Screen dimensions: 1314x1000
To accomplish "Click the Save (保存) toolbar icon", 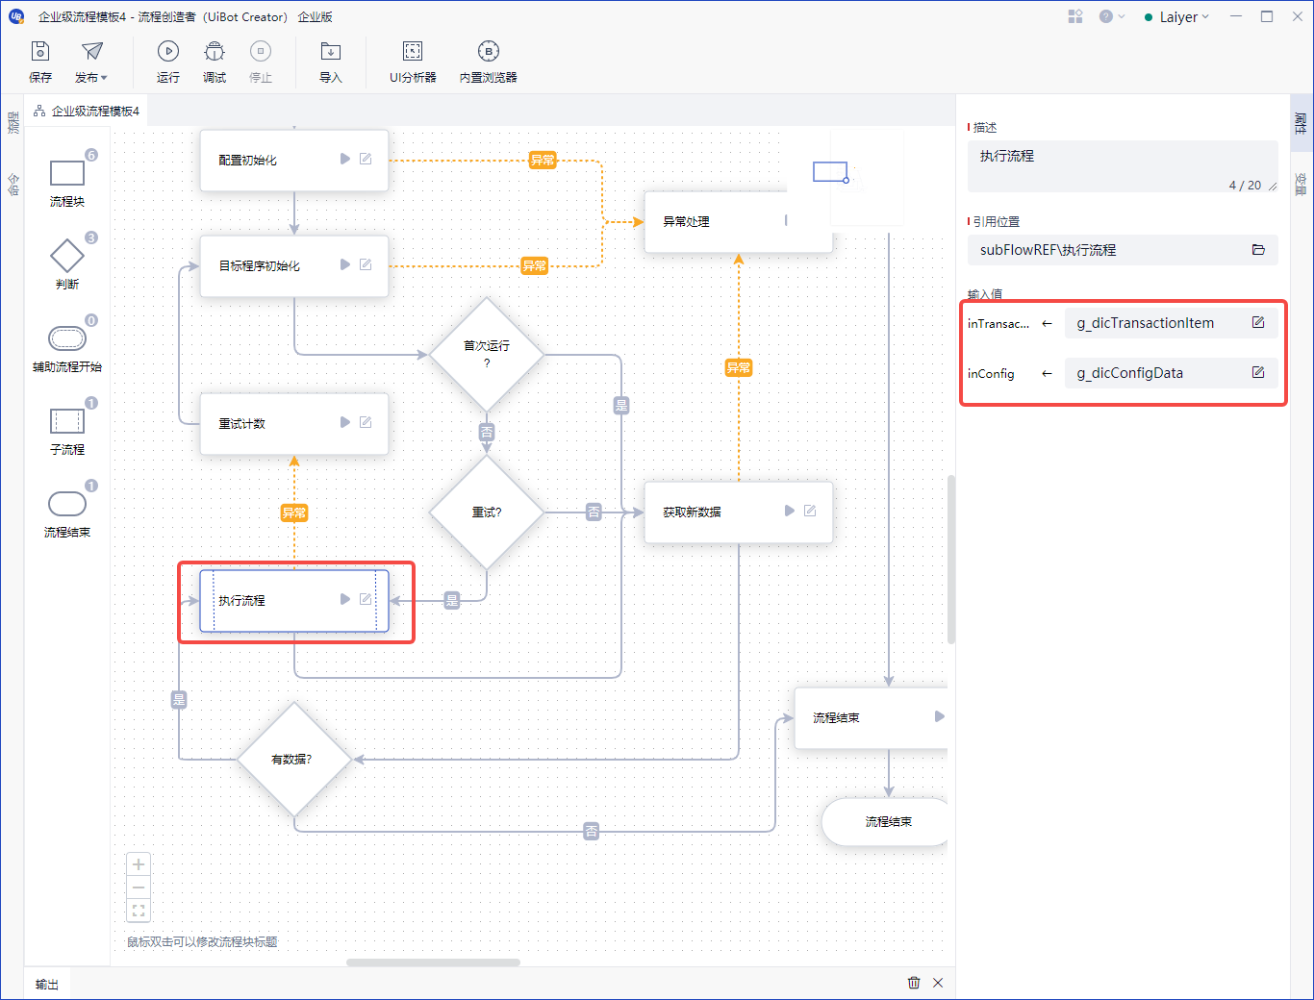I will tap(40, 62).
